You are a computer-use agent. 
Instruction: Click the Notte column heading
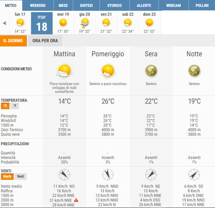tap(194, 54)
